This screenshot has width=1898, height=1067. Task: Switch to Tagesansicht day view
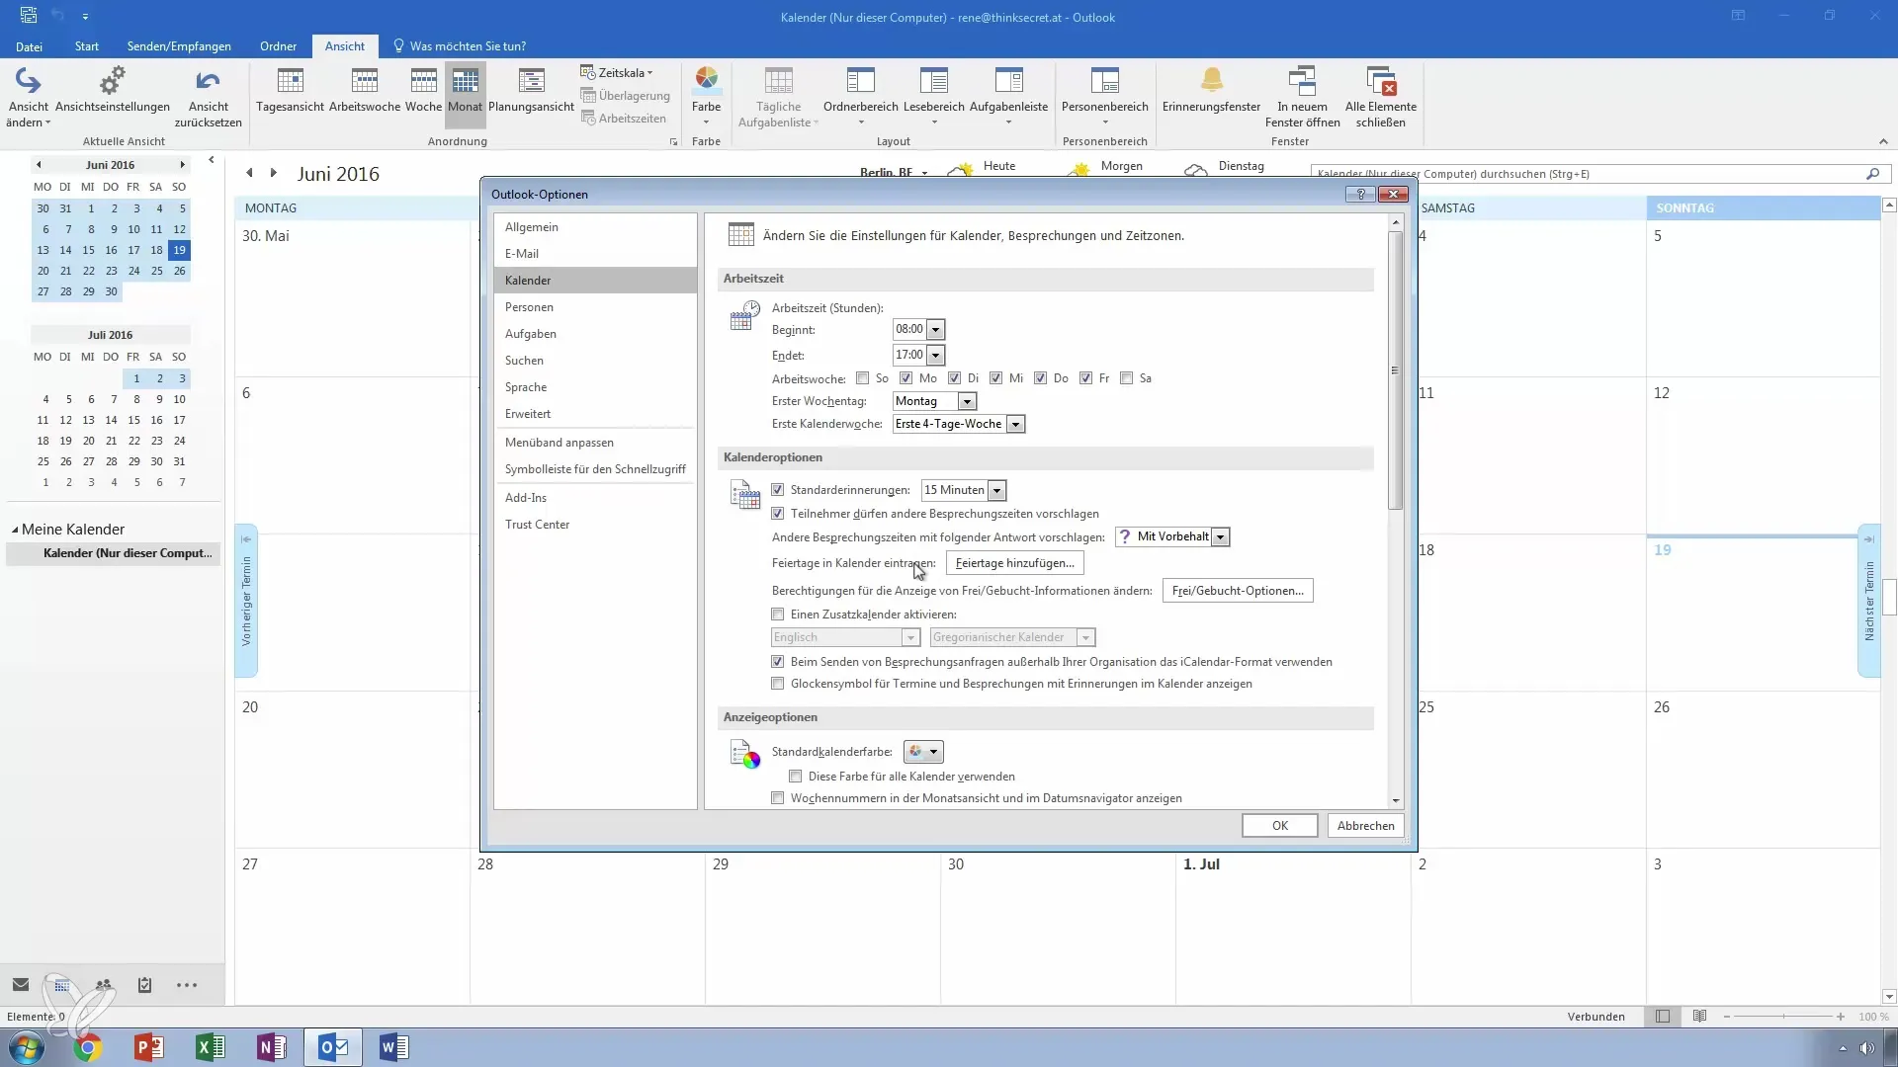pos(290,89)
